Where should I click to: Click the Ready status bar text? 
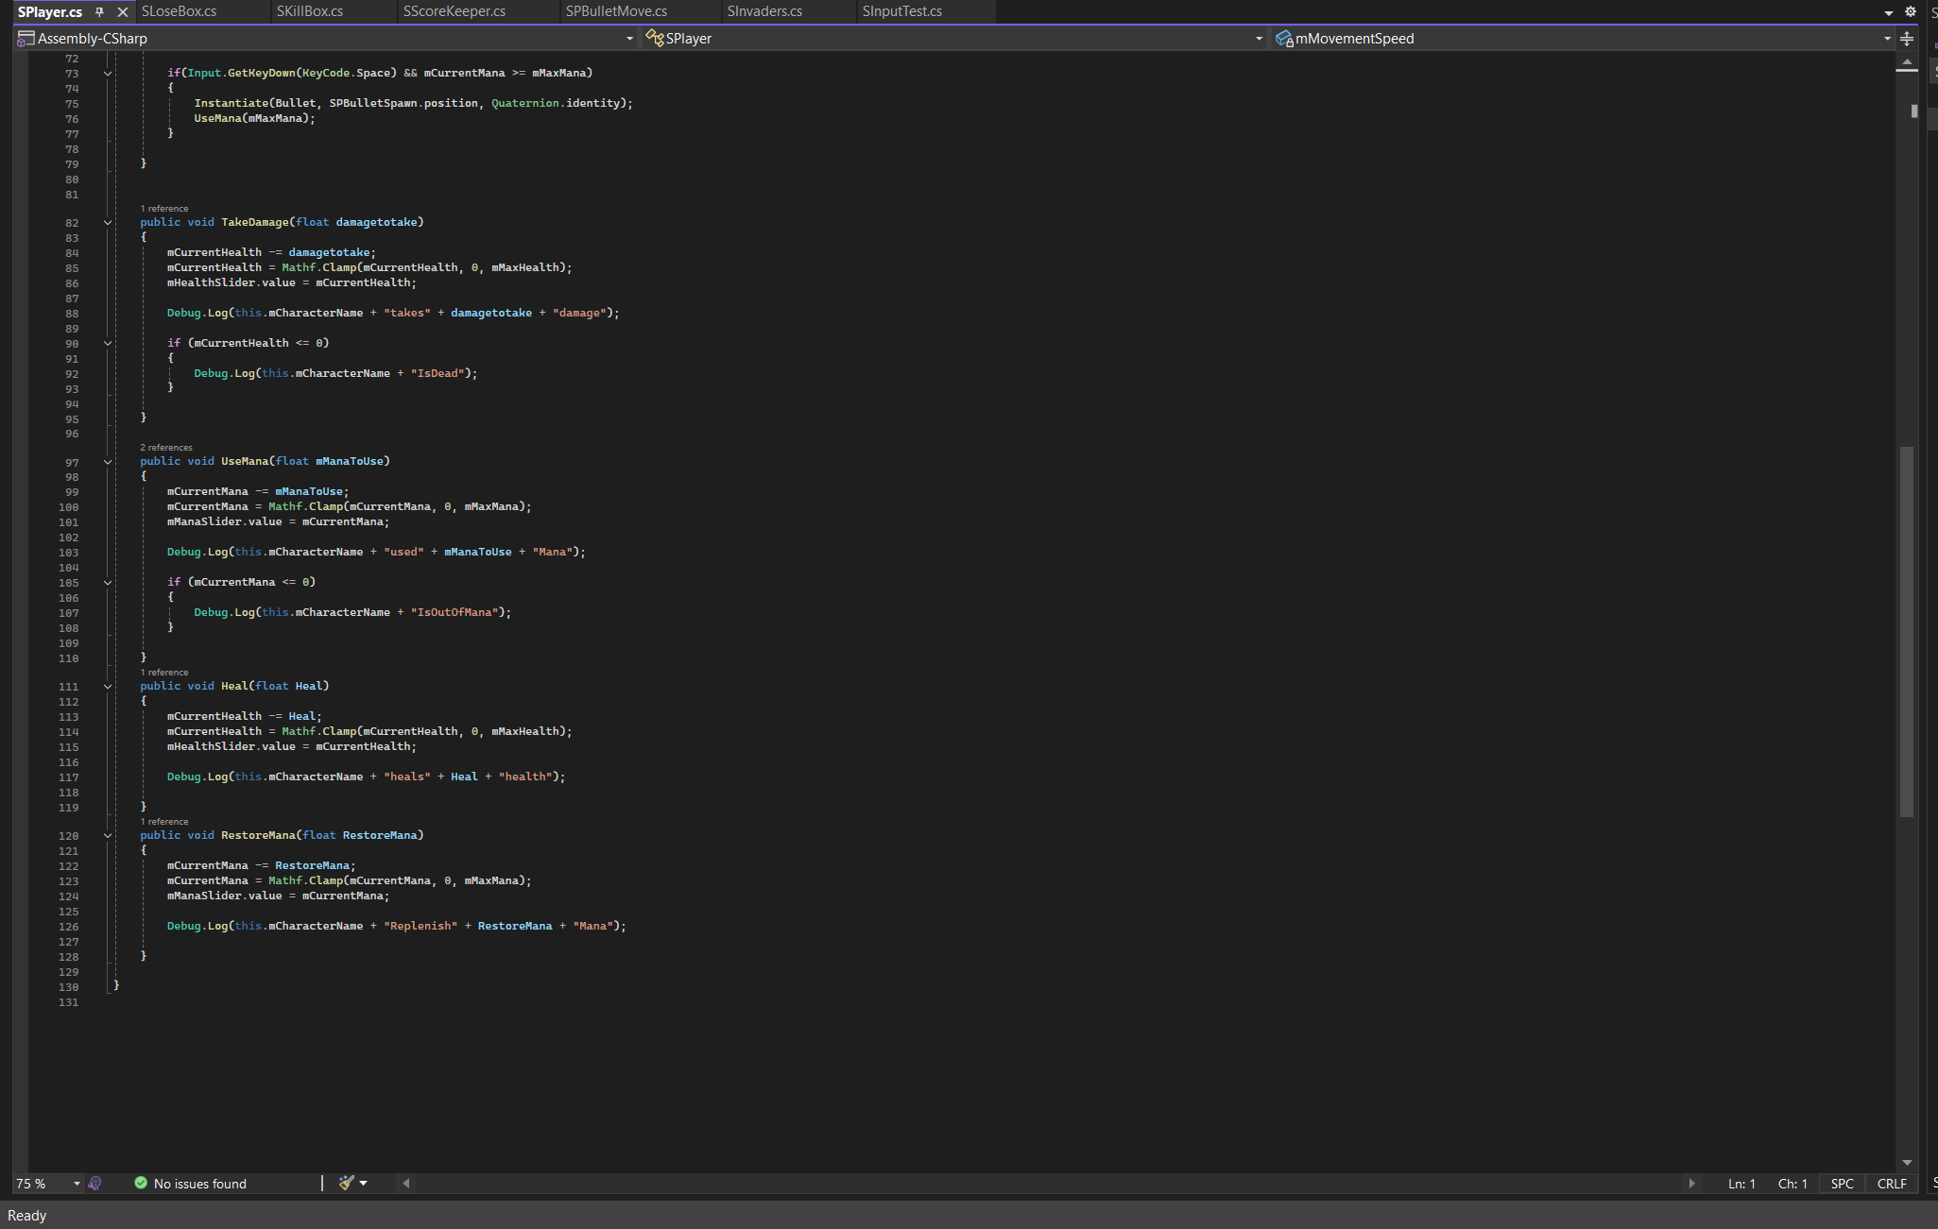27,1216
